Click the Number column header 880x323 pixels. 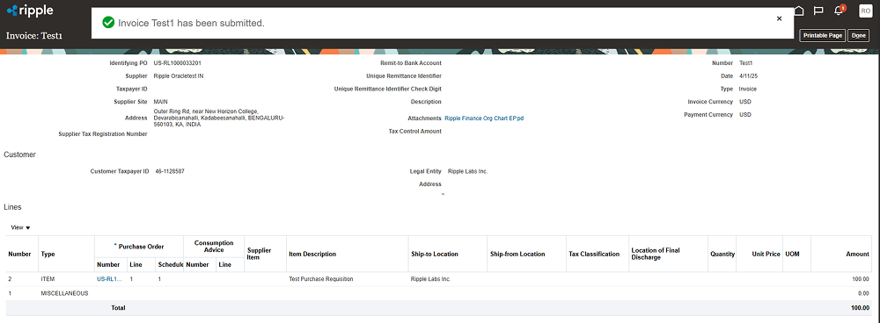19,255
